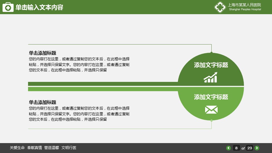Viewport: 272px width, 153px height.
Task: Click the hospital cross logo emblem
Action: click(220, 7)
